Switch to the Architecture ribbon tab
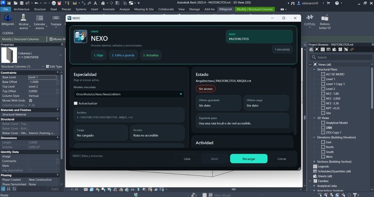The height and width of the screenshot is (197, 374). click(x=21, y=9)
